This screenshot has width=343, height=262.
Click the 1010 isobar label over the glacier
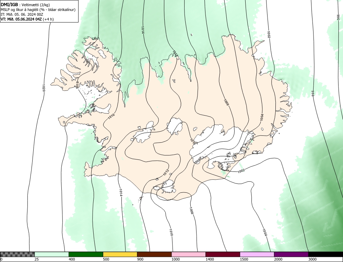pyautogui.click(x=193, y=142)
